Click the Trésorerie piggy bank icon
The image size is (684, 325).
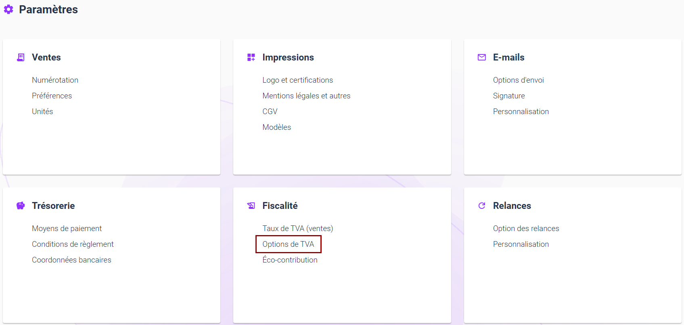click(x=21, y=206)
